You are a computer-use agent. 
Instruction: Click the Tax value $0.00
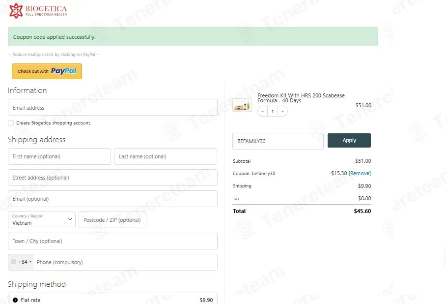[x=364, y=198]
